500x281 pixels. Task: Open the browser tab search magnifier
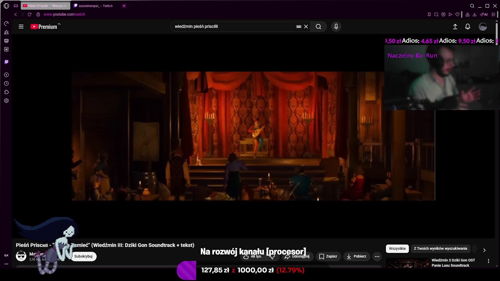(x=472, y=6)
